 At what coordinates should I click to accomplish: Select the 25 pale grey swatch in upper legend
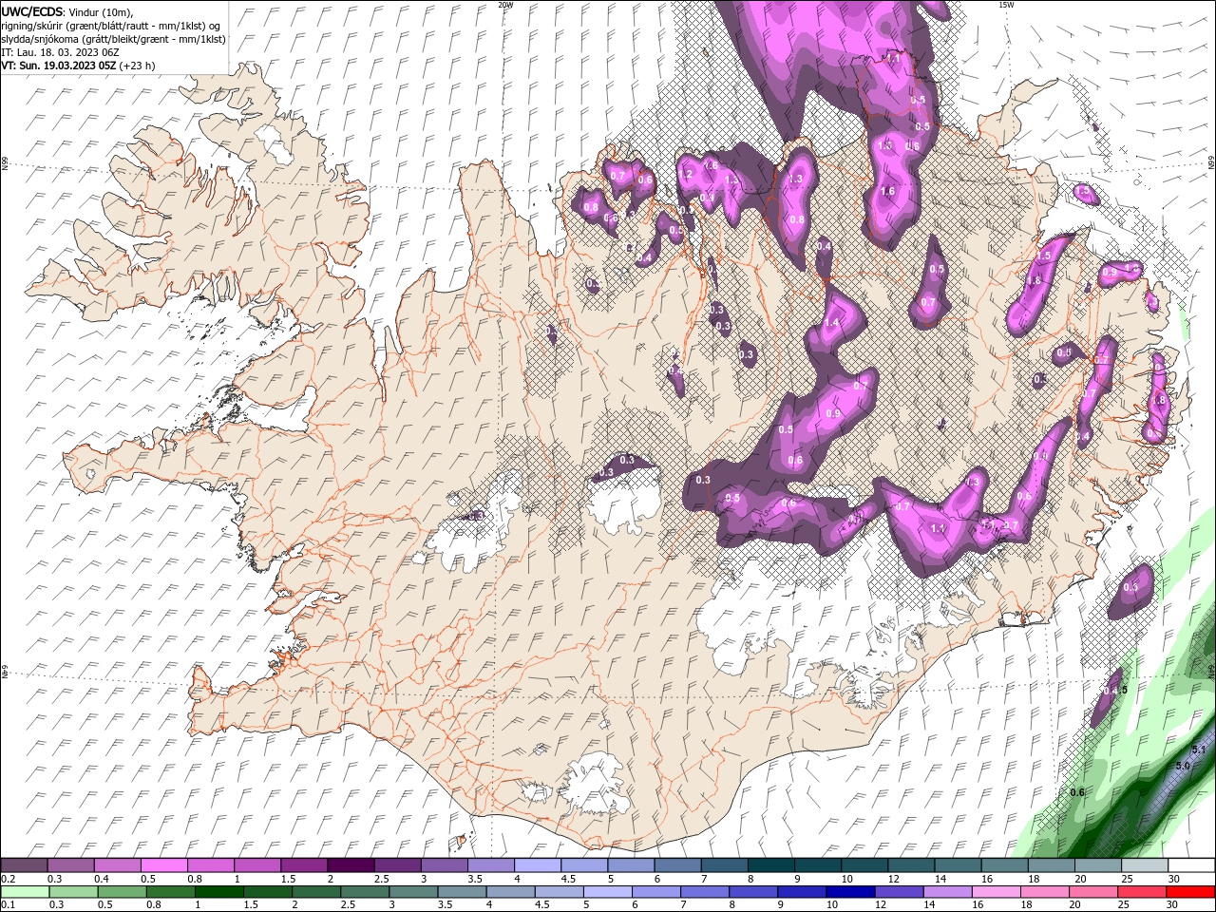(1145, 865)
